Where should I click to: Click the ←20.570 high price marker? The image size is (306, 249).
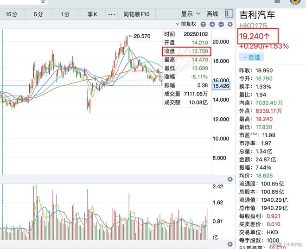click(x=140, y=36)
